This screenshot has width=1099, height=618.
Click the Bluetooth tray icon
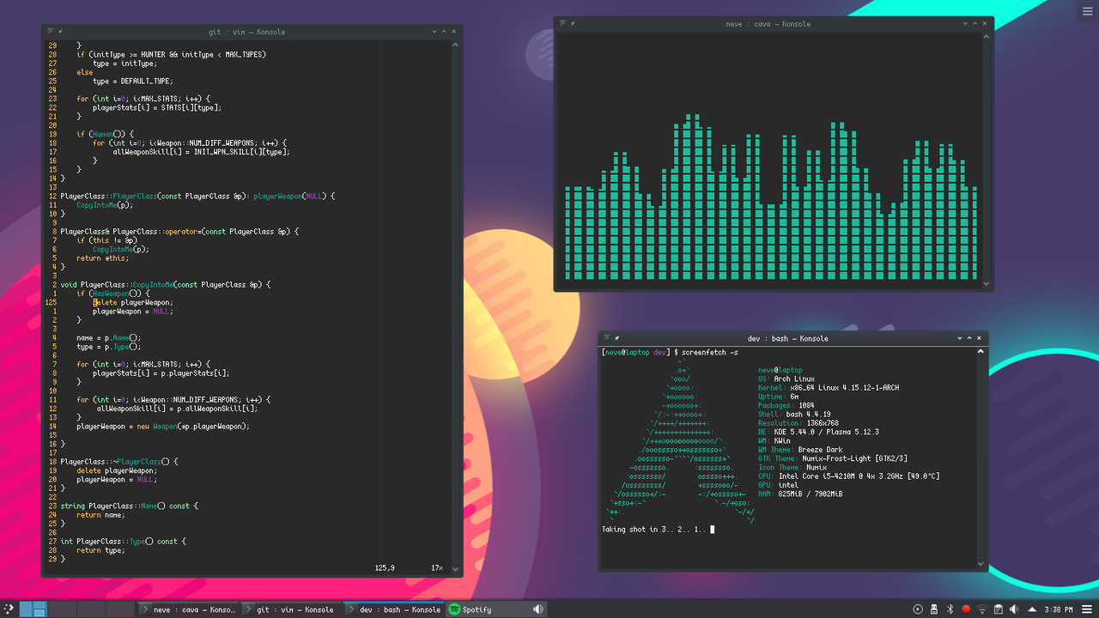[950, 609]
